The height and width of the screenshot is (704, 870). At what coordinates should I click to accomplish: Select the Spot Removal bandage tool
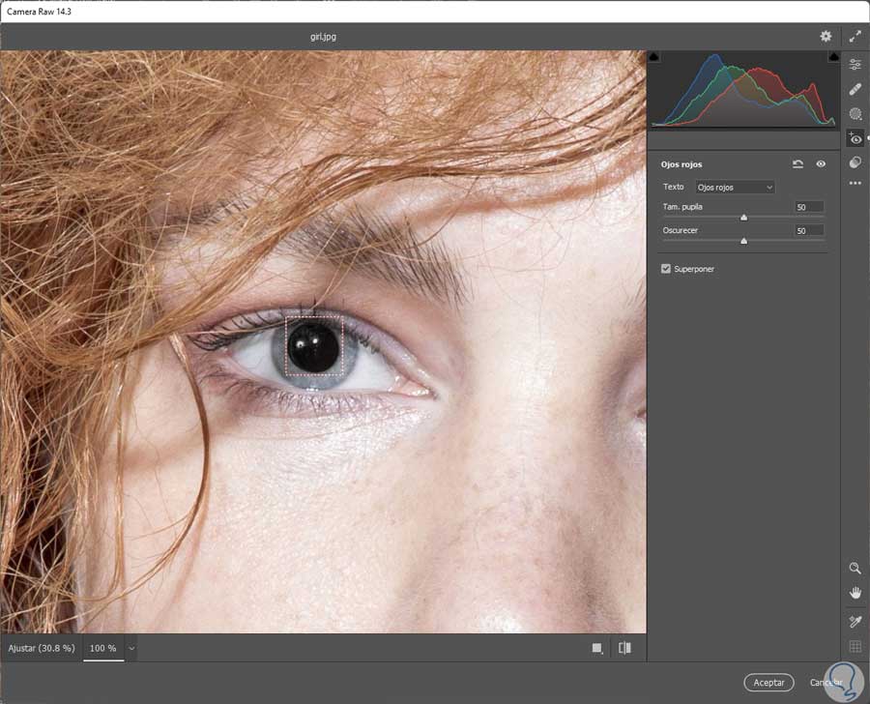pos(855,89)
